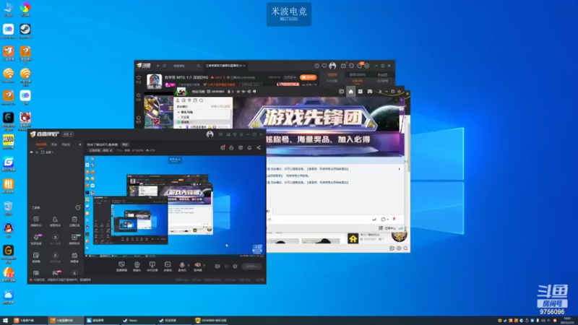Open watch history clock icon in Douyu

(x=316, y=66)
